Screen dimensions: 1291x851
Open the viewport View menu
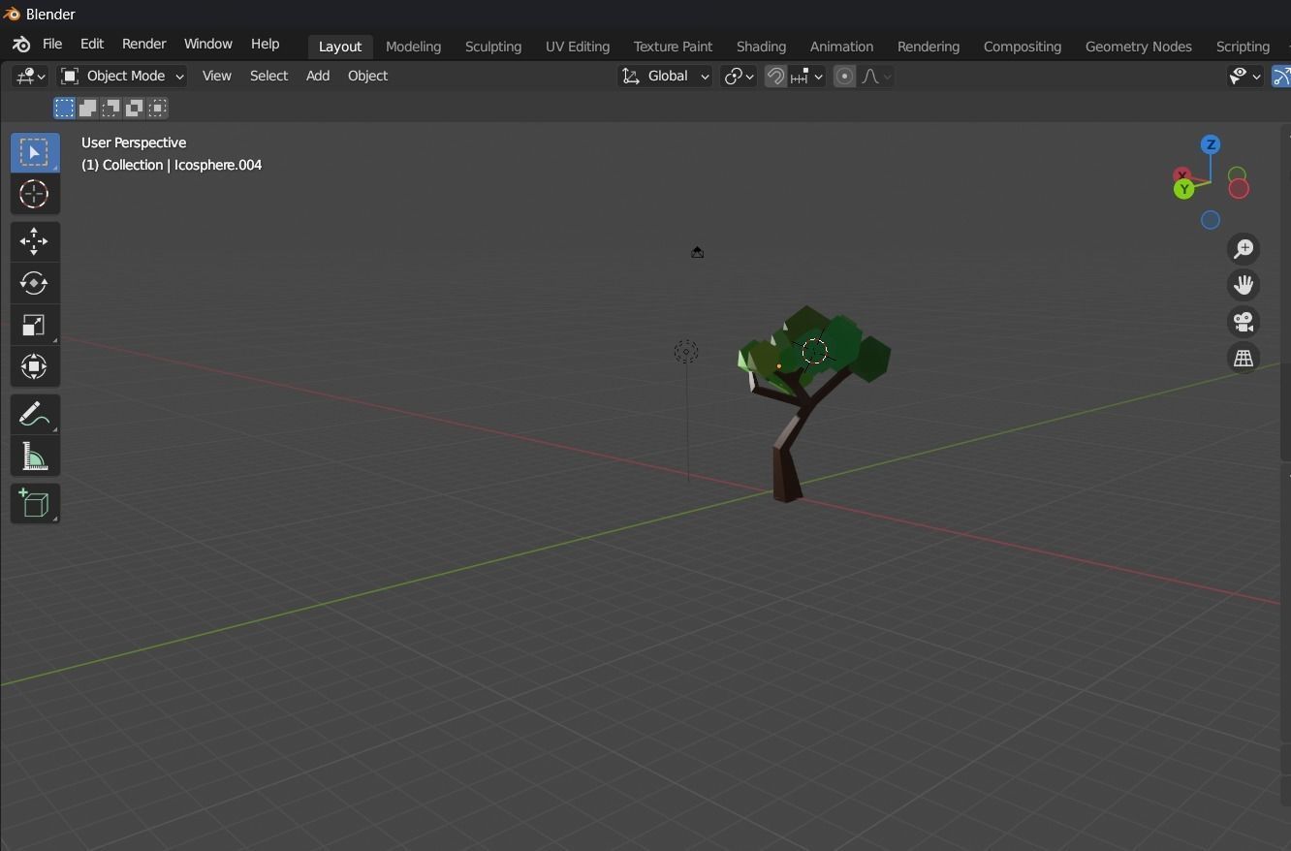point(217,76)
